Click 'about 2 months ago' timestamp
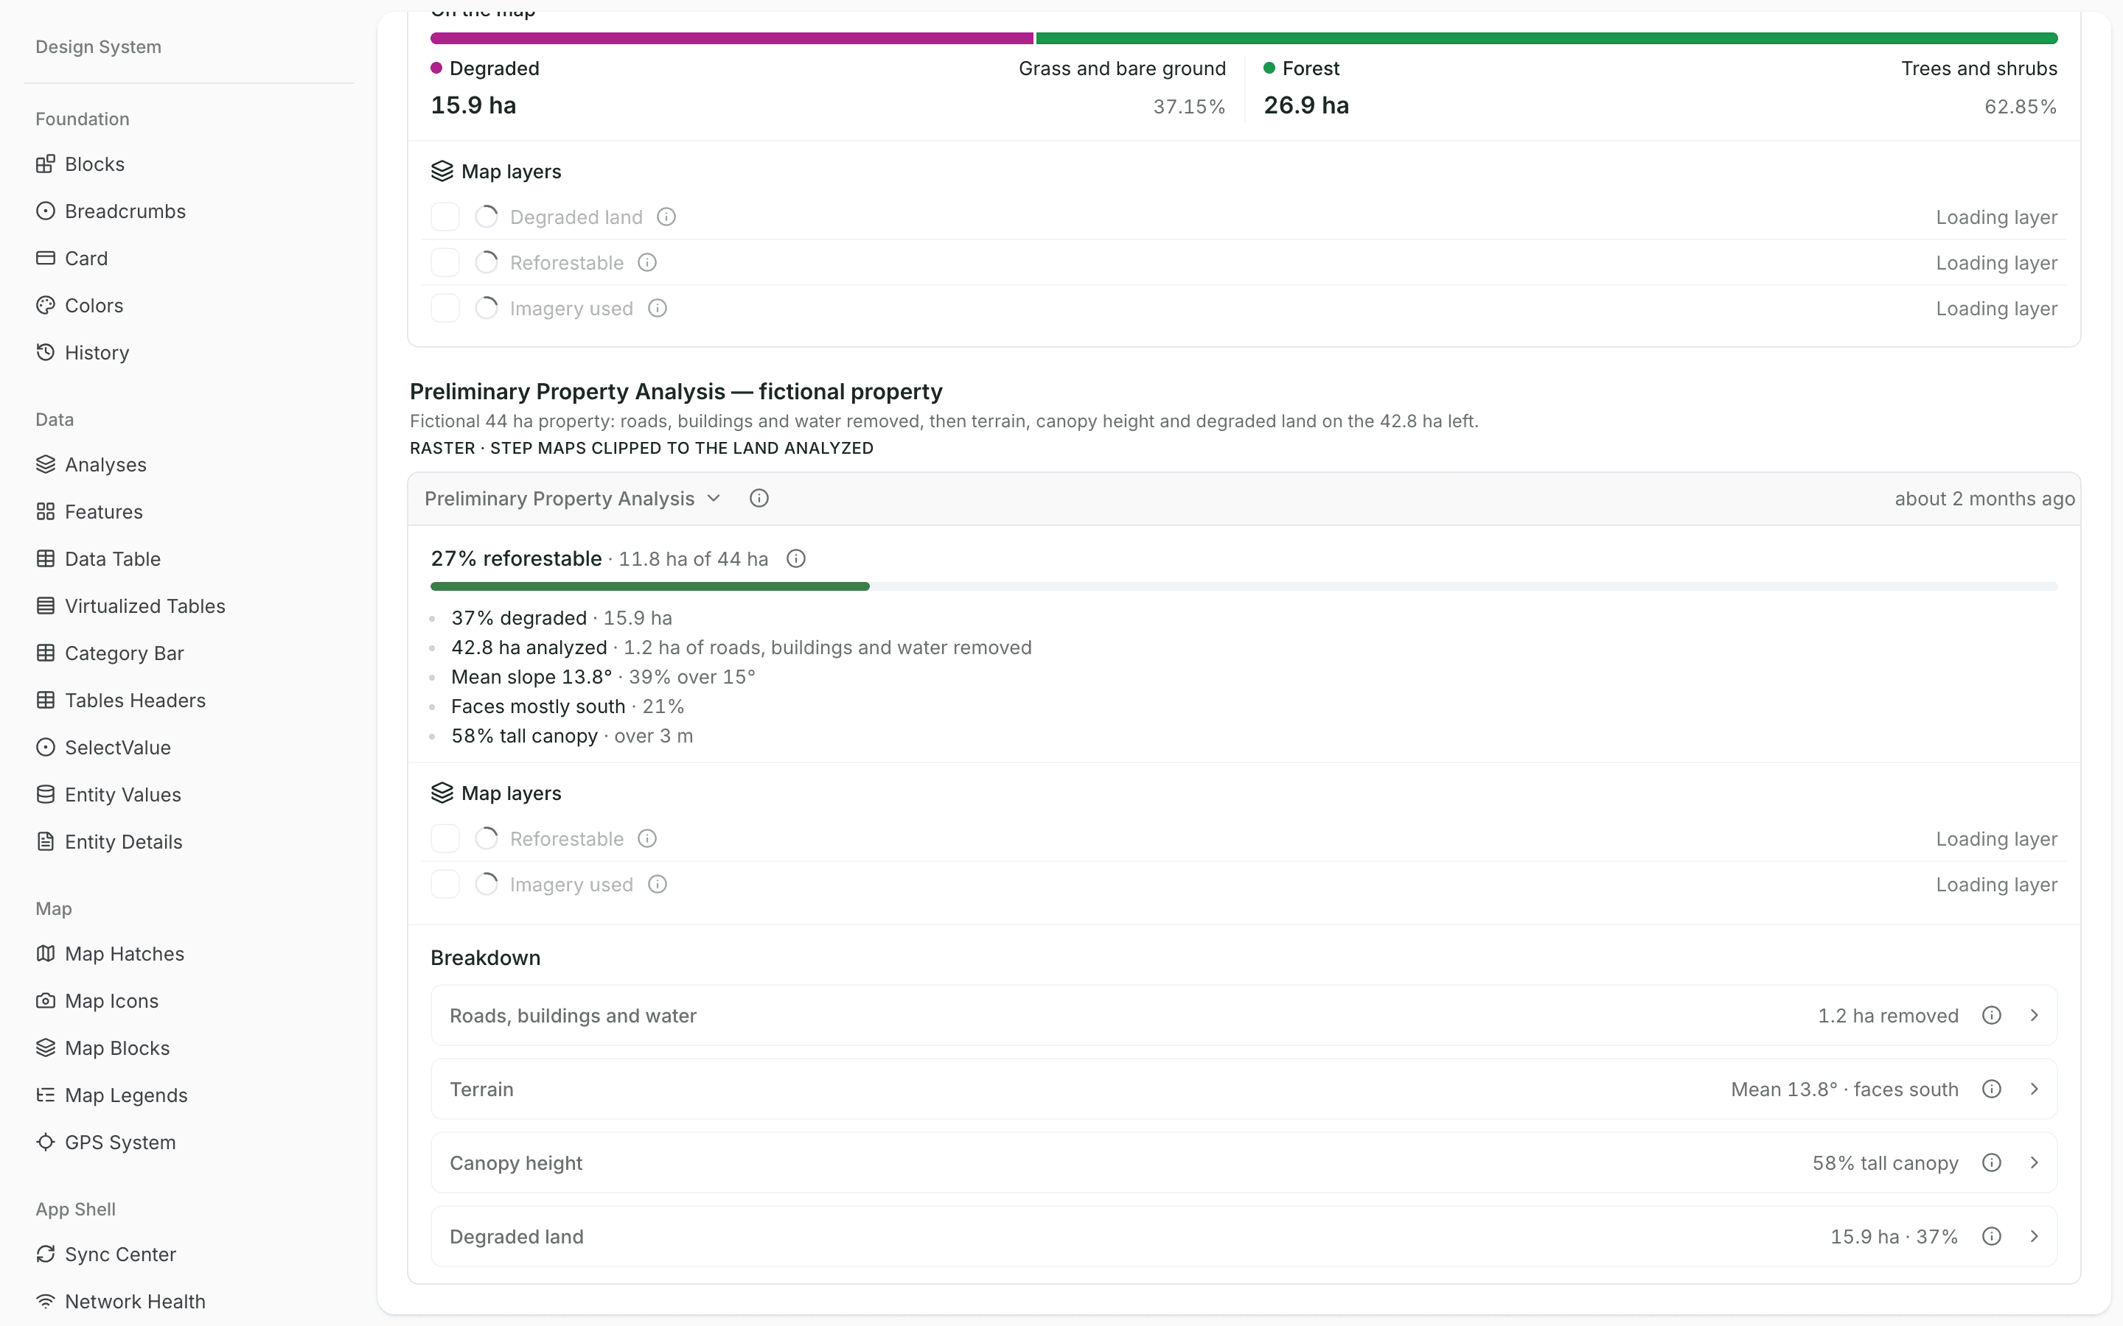 pos(1984,498)
